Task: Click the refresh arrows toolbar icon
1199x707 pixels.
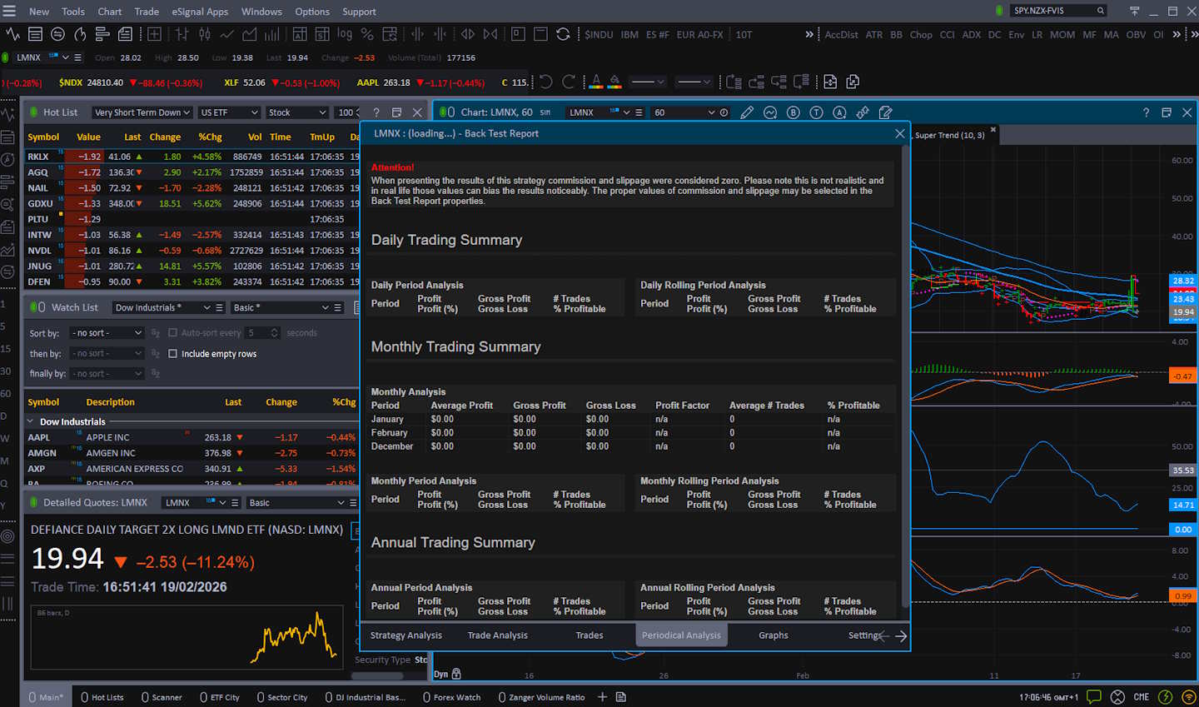Action: click(x=563, y=34)
